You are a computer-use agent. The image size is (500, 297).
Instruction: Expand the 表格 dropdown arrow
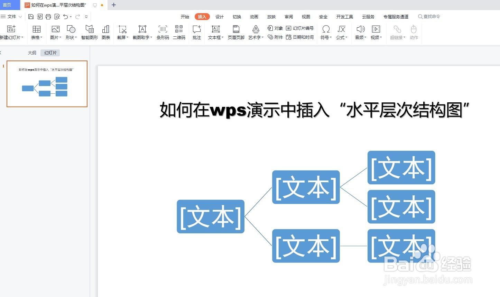41,37
